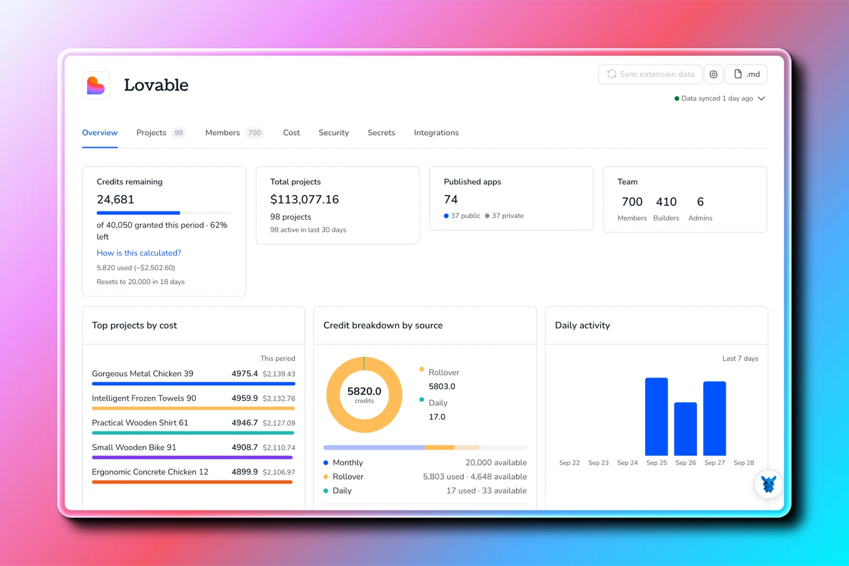The image size is (849, 566).
Task: Click the purple Small Wooden Bike cost bar
Action: point(192,457)
